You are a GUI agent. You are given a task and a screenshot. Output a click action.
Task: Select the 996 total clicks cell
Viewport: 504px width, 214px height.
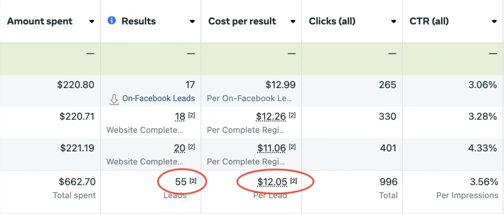(x=388, y=182)
